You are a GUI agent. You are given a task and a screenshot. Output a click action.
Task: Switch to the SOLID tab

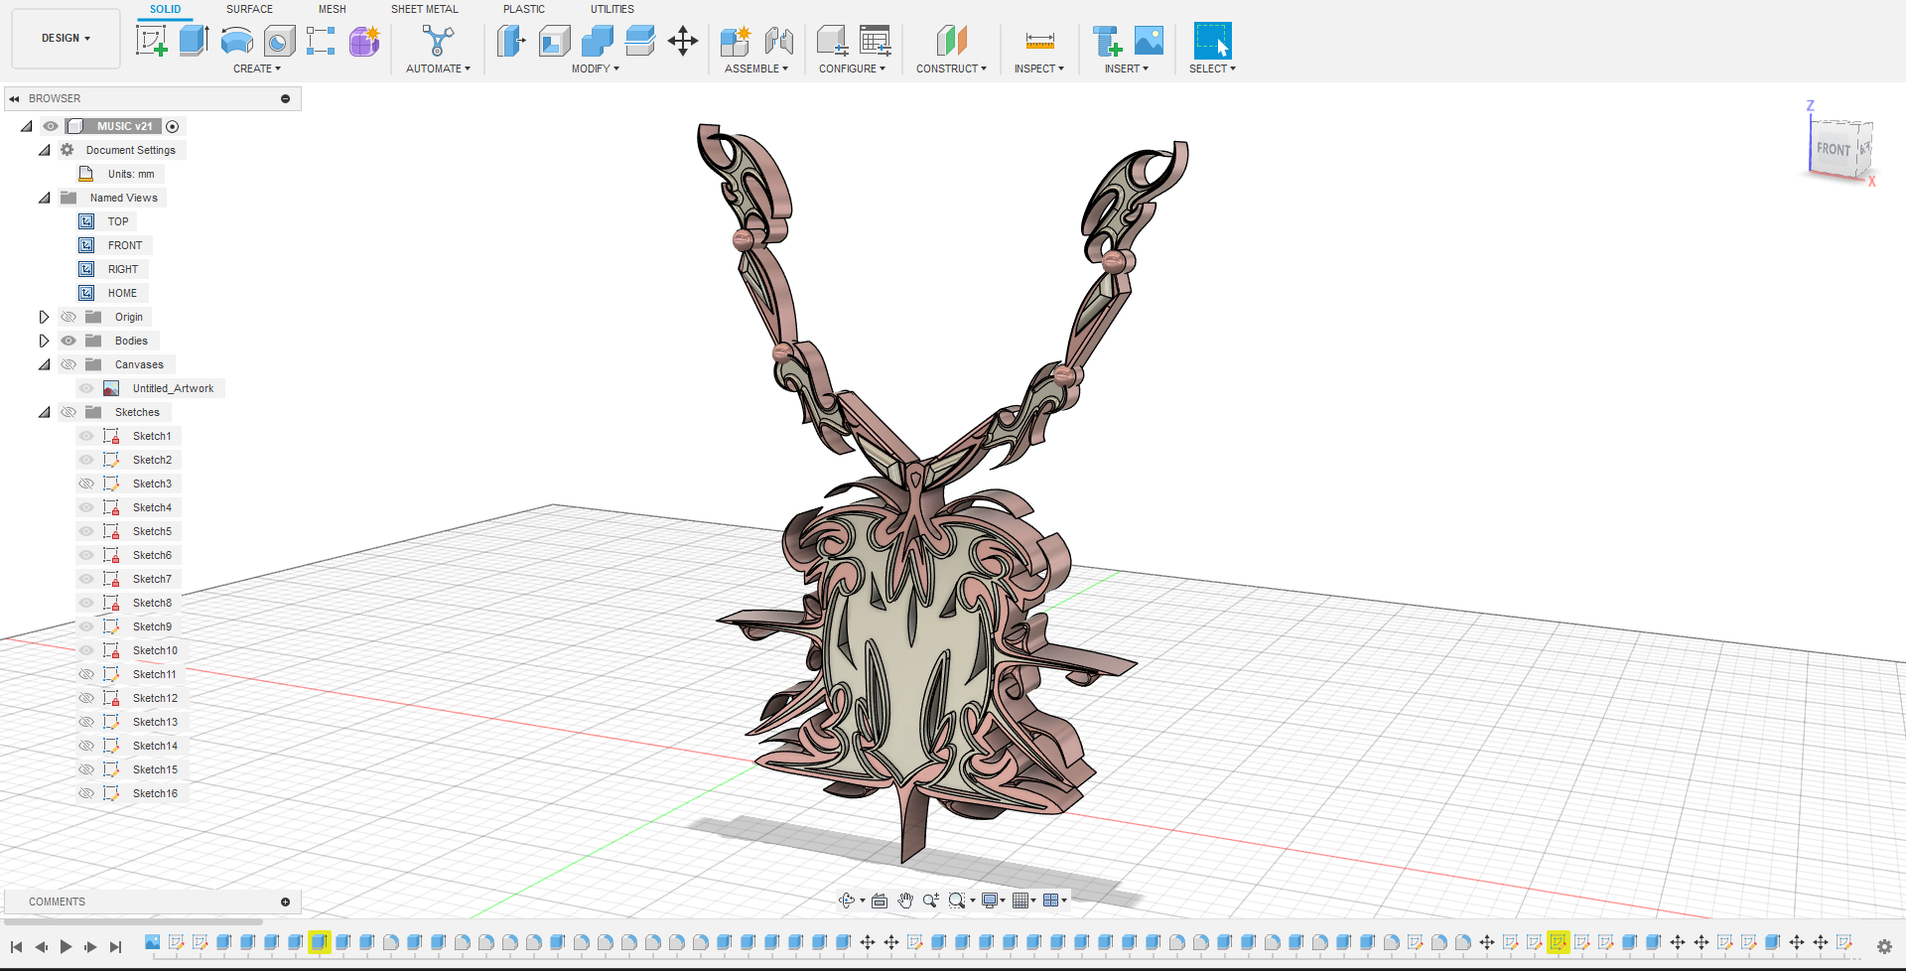coord(165,9)
